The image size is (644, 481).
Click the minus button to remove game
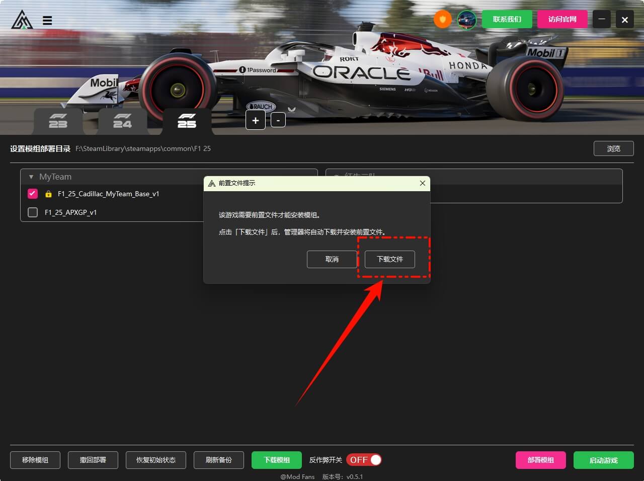[278, 120]
